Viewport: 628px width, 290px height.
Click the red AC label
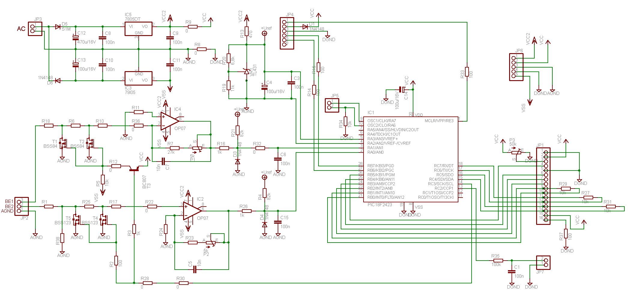pos(21,29)
